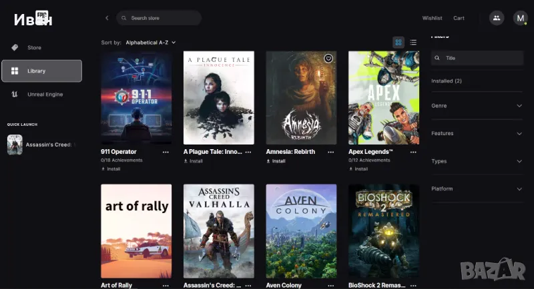The width and height of the screenshot is (534, 289).
Task: Click the Apex Legends title text
Action: point(370,152)
